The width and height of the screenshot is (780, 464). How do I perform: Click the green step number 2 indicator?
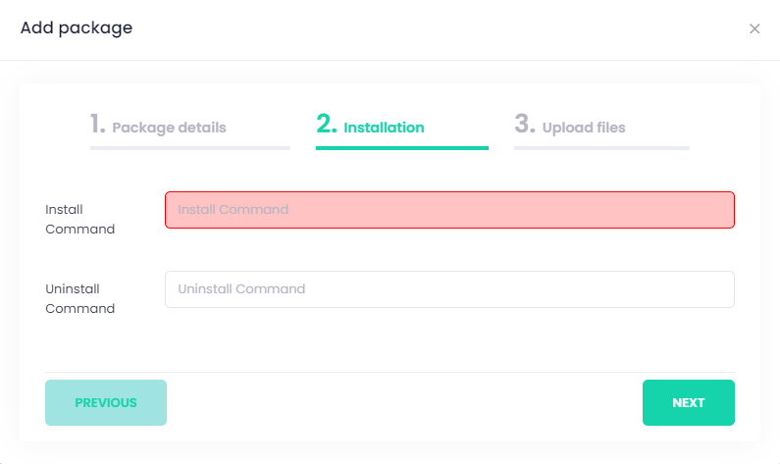(327, 125)
